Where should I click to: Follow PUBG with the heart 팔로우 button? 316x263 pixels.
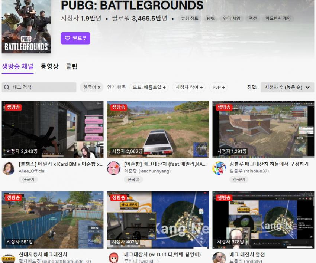click(x=75, y=38)
